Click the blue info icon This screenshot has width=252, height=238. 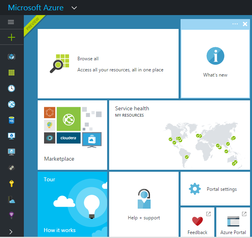(215, 56)
